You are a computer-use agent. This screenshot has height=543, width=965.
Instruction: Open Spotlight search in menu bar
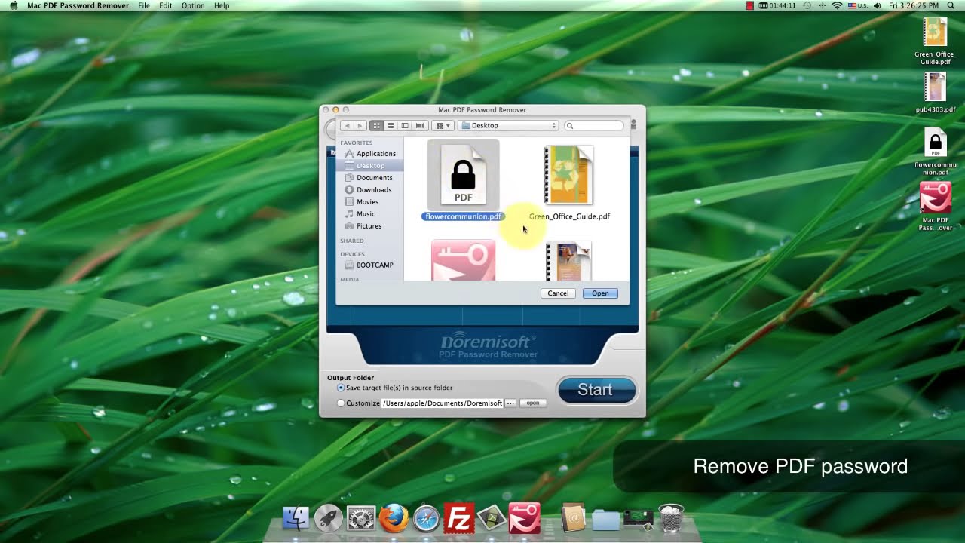951,5
